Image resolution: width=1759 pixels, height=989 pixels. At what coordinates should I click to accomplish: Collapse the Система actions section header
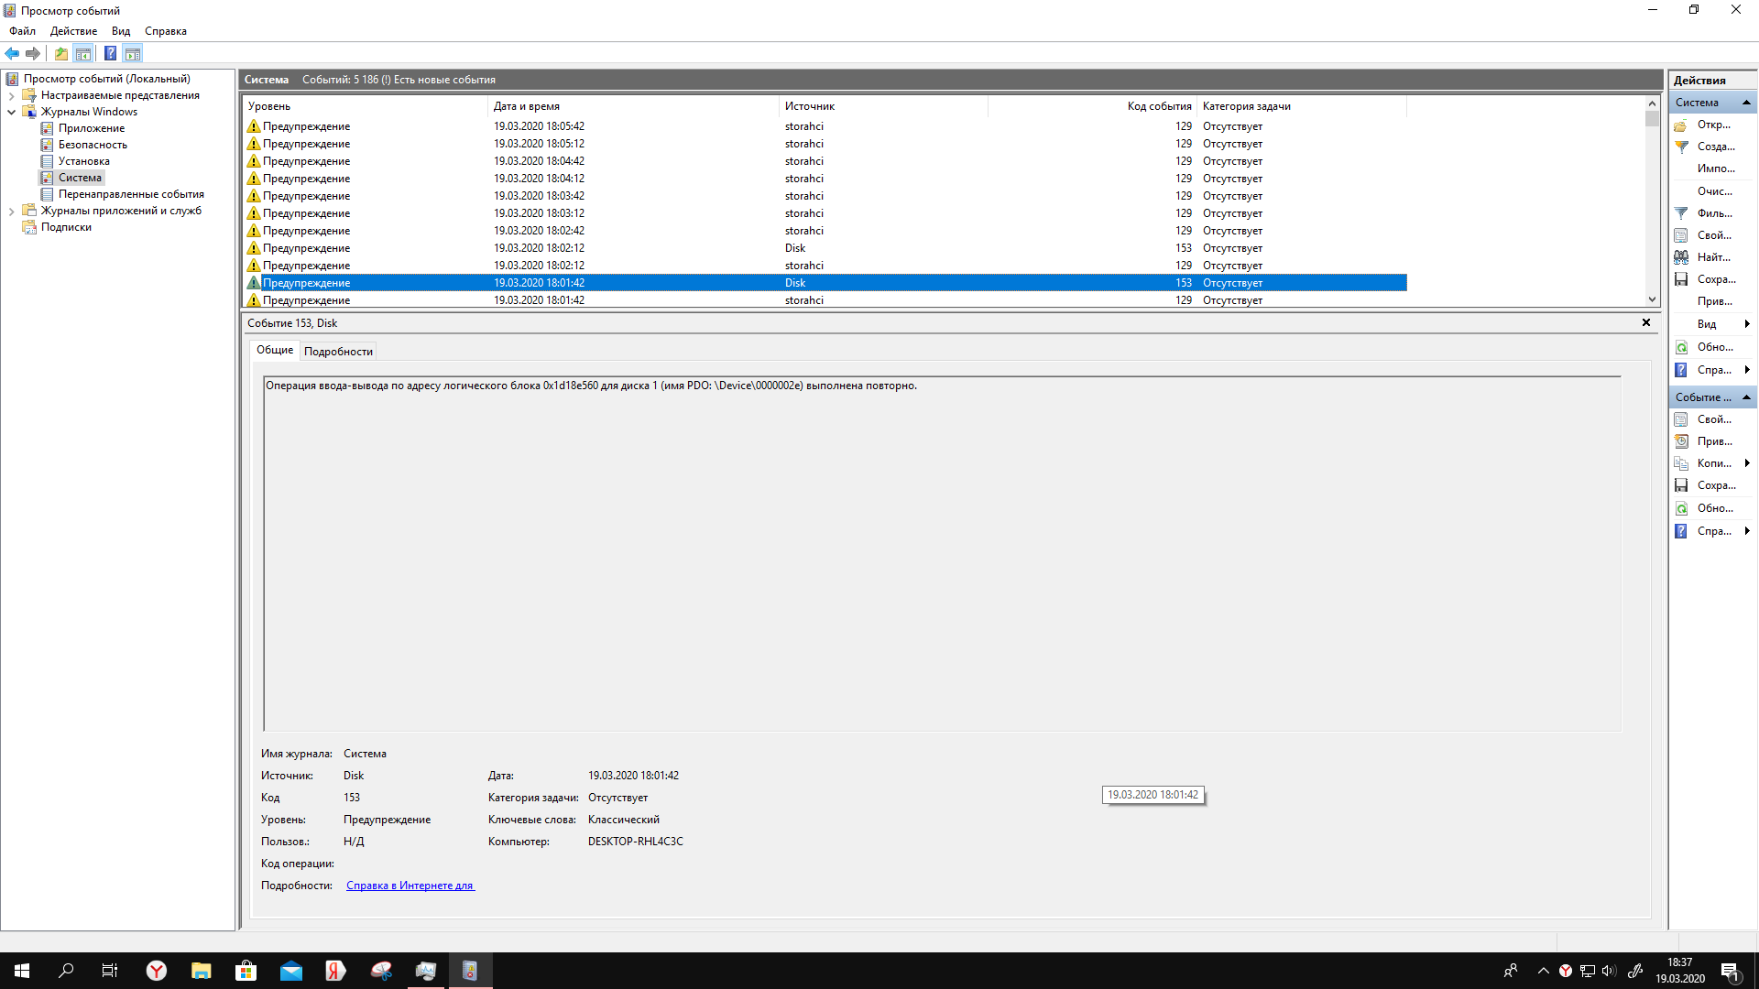coord(1746,103)
